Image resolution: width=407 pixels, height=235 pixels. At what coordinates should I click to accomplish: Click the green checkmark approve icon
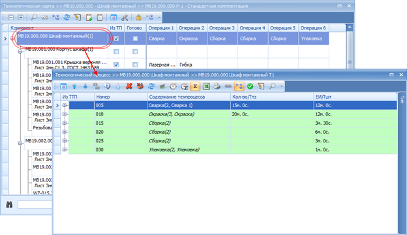(250, 86)
